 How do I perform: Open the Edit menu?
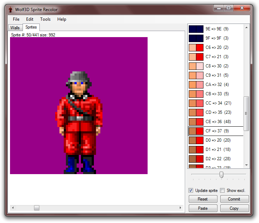click(30, 19)
